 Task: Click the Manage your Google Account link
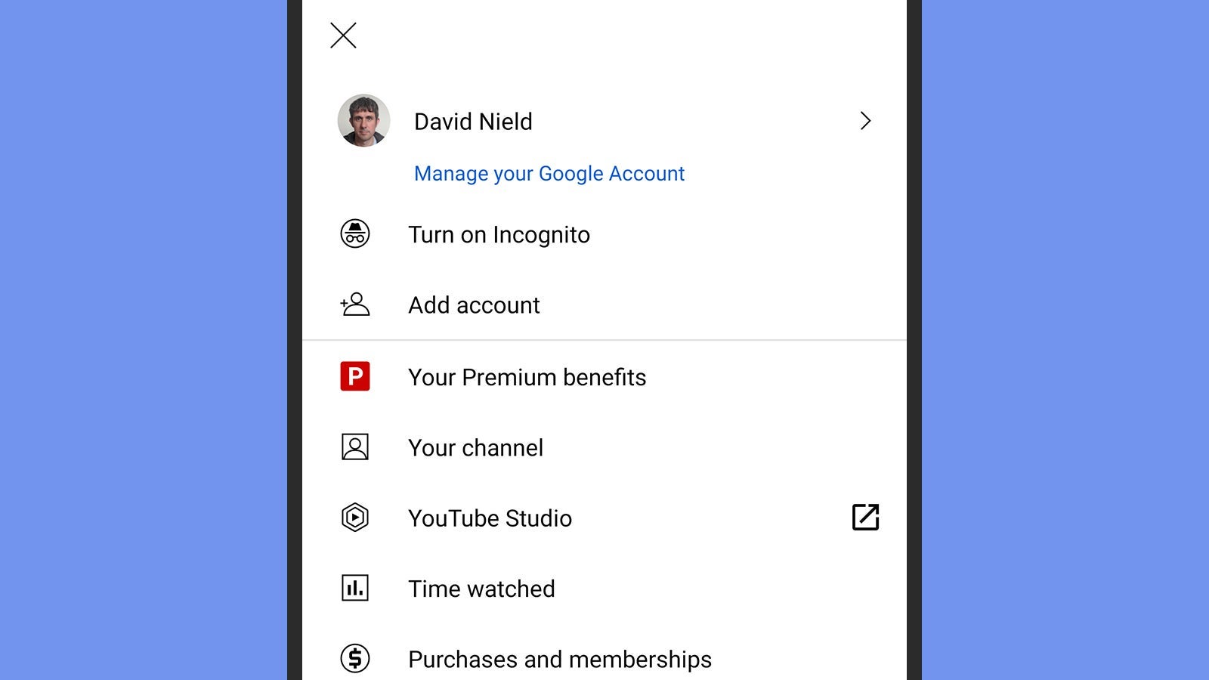coord(549,173)
